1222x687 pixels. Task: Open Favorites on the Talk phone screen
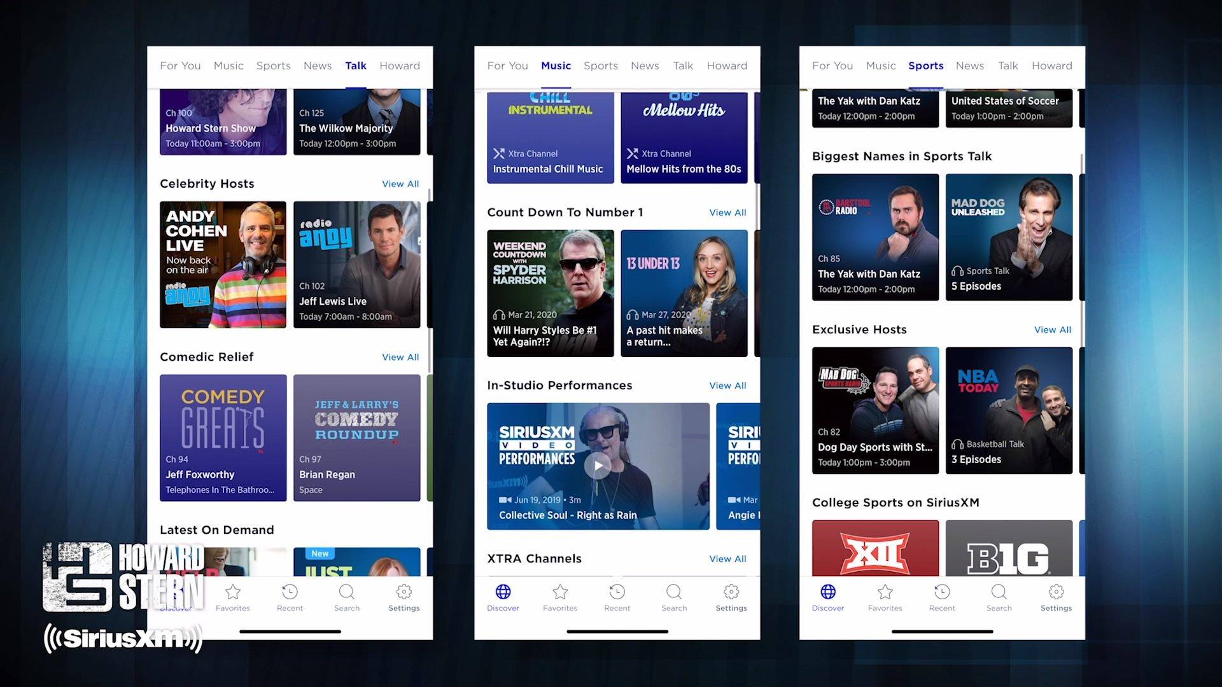tap(233, 598)
